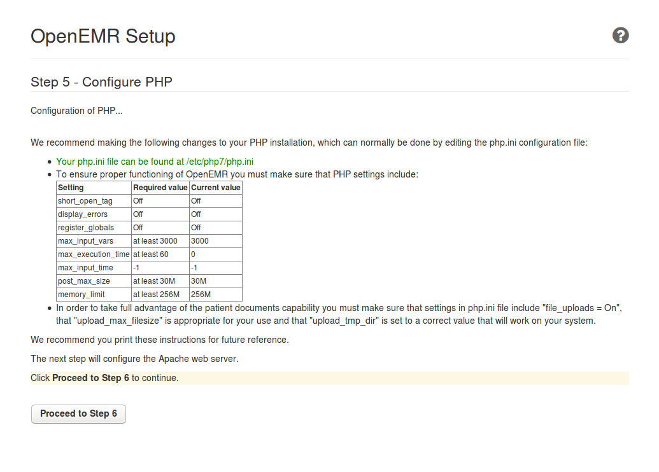This screenshot has height=472, width=659.
Task: Select the display_errors setting cell
Action: pos(83,214)
